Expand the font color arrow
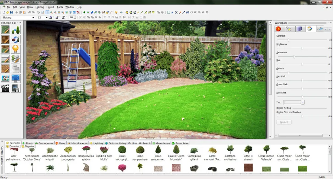This screenshot has width=333, height=179. (x=54, y=18)
